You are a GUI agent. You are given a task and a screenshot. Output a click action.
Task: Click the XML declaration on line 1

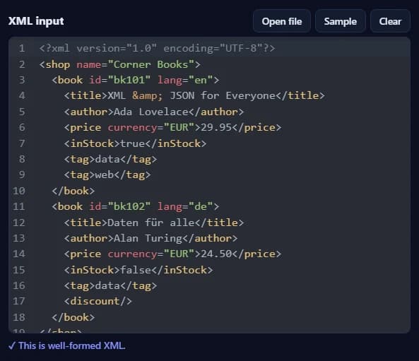pyautogui.click(x=157, y=48)
